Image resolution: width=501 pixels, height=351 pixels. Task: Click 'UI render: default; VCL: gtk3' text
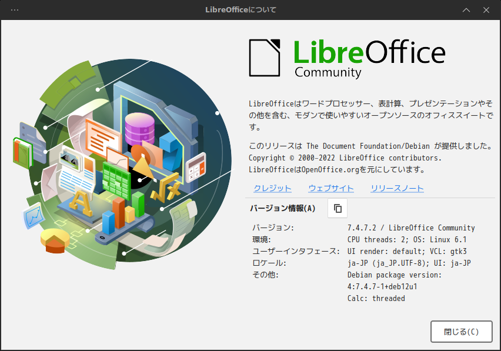[407, 252]
